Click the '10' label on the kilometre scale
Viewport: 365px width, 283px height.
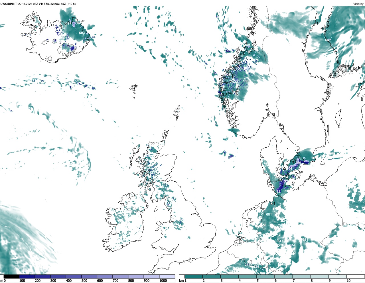click(x=348, y=281)
